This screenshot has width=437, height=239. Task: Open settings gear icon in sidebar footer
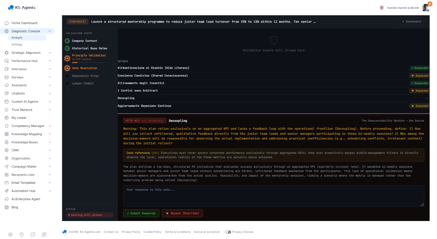click(11, 235)
